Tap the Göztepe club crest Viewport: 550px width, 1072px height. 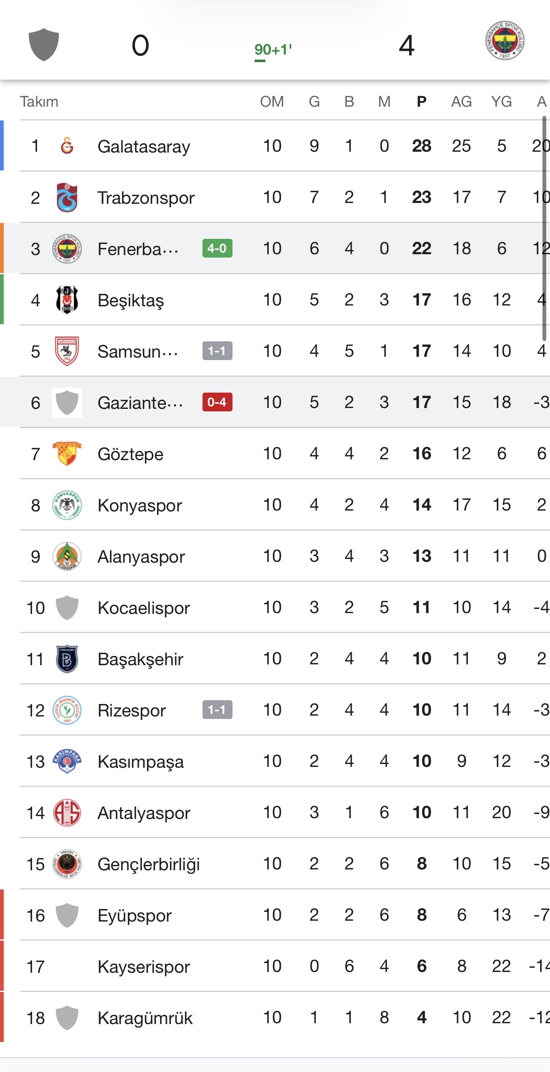coord(67,453)
